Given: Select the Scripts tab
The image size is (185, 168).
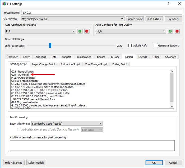Looking at the screenshot, I should [129, 57].
